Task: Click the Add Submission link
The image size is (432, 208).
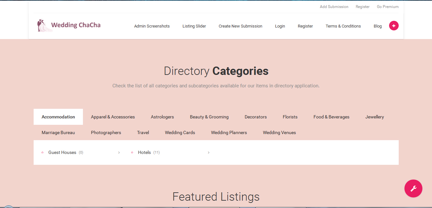Action: point(334,6)
